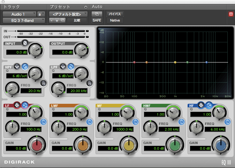Click the LMF 200.0 Hz frequency field
Image resolution: width=235 pixels, height=168 pixels.
point(77,129)
